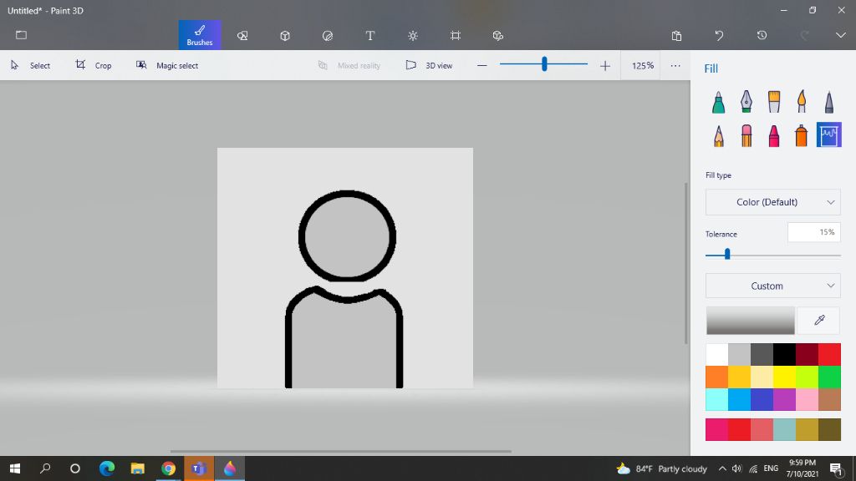Open the Effects panel

tap(412, 35)
